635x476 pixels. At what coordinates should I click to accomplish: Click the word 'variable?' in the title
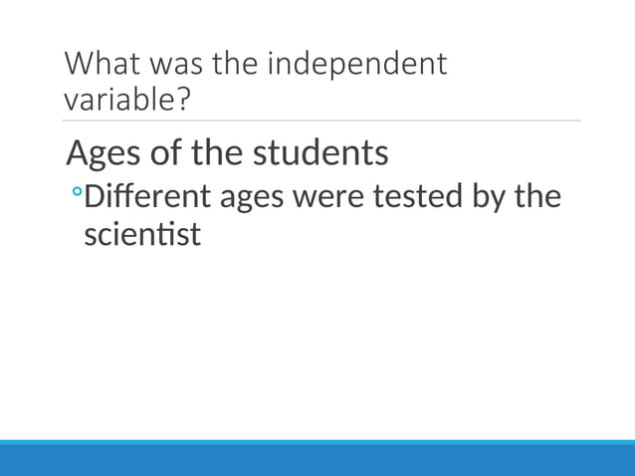(126, 100)
